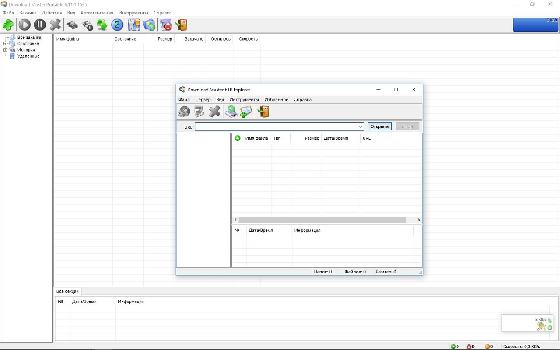Open the Автоматизация menu
Viewport: 560px width, 350px height.
point(97,13)
